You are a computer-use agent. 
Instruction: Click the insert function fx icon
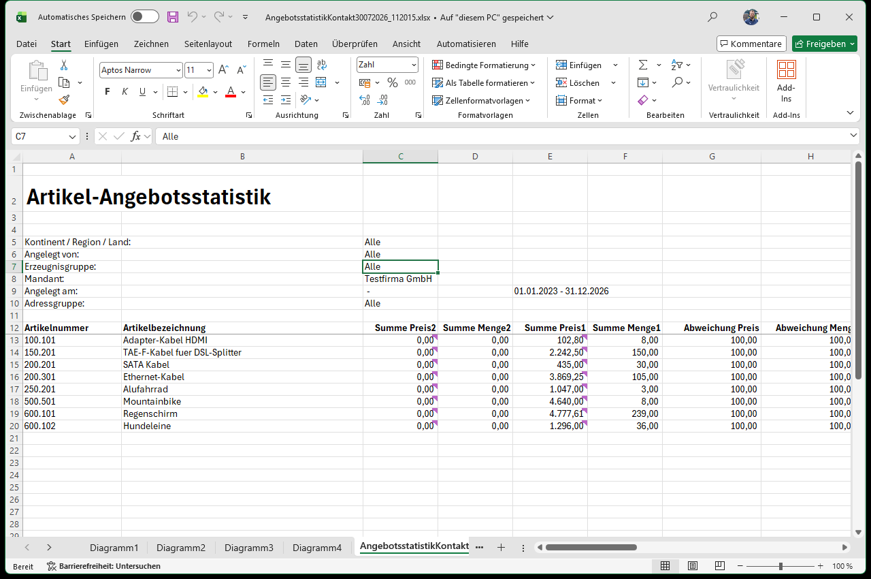[135, 136]
